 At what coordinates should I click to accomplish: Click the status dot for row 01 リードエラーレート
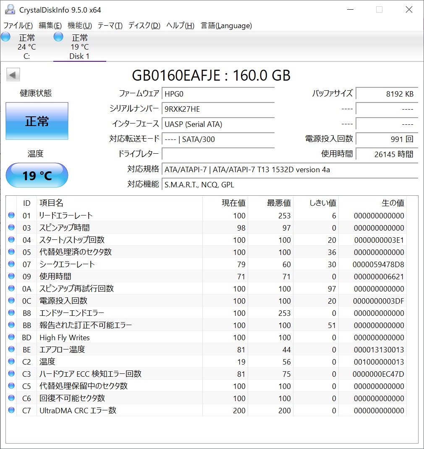pos(11,215)
